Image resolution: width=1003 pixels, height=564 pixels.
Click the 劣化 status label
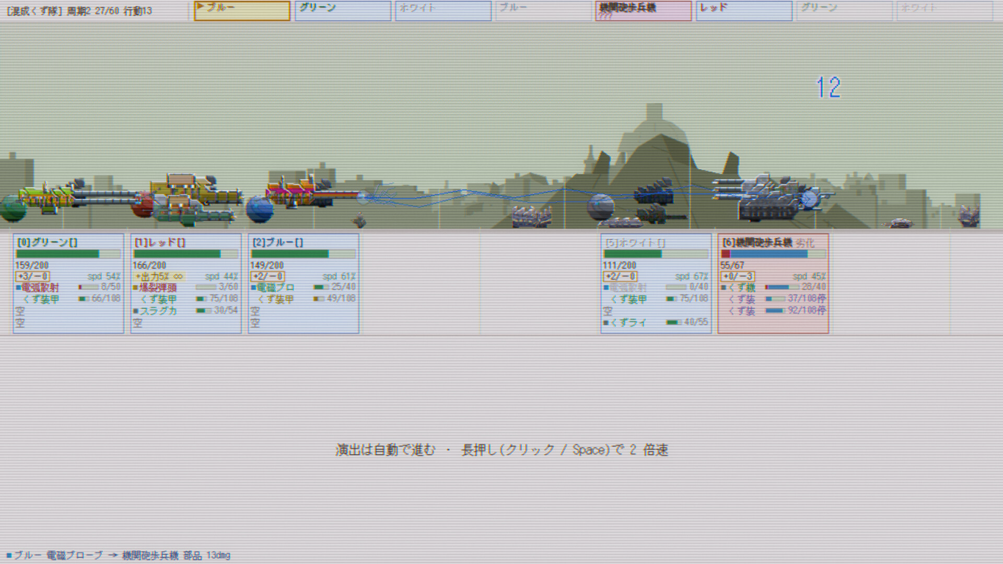click(805, 243)
